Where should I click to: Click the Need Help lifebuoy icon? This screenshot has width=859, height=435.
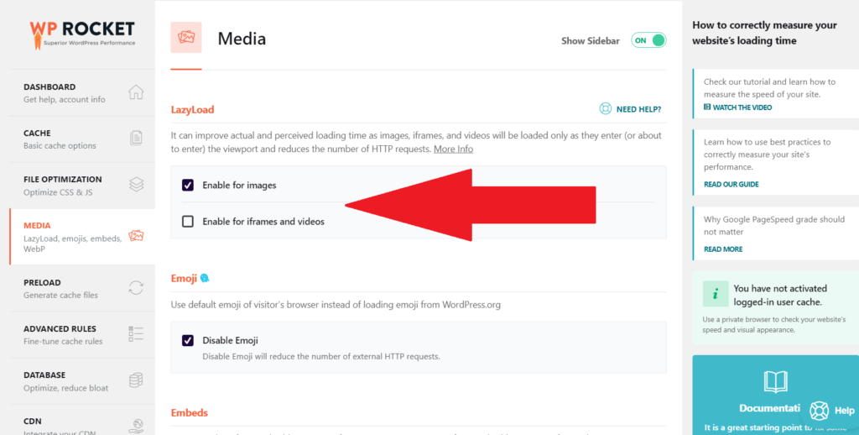pyautogui.click(x=606, y=109)
